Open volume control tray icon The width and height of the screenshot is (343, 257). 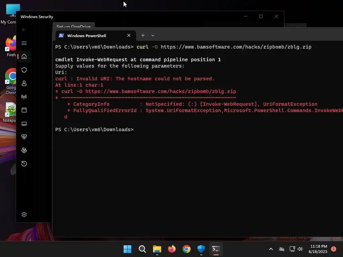point(300,249)
